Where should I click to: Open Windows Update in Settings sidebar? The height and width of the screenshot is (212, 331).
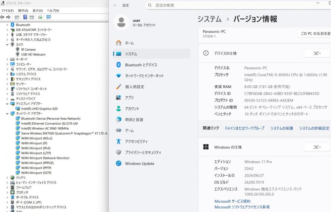139,163
